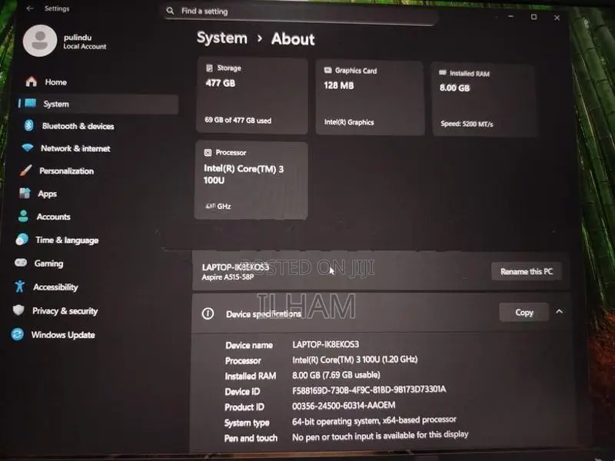Screen dimensions: 615x461
Task: Click the Speed: 5200 MT/s text
Action: pos(467,124)
